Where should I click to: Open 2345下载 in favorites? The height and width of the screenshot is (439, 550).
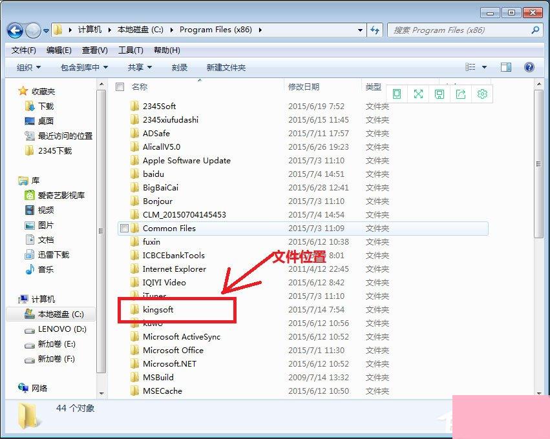click(x=48, y=150)
